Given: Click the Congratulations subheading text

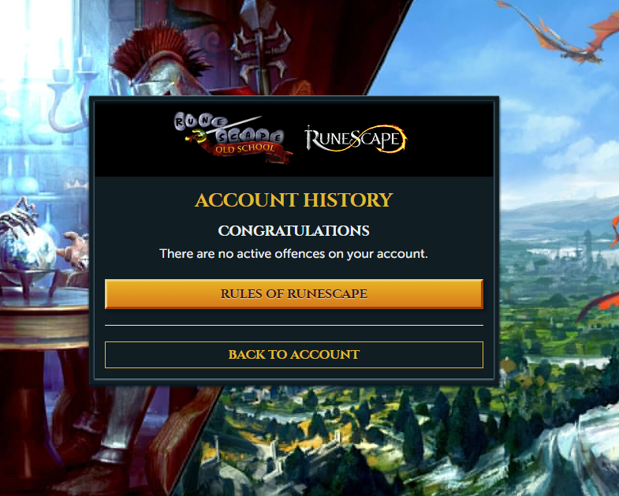Looking at the screenshot, I should tap(293, 230).
